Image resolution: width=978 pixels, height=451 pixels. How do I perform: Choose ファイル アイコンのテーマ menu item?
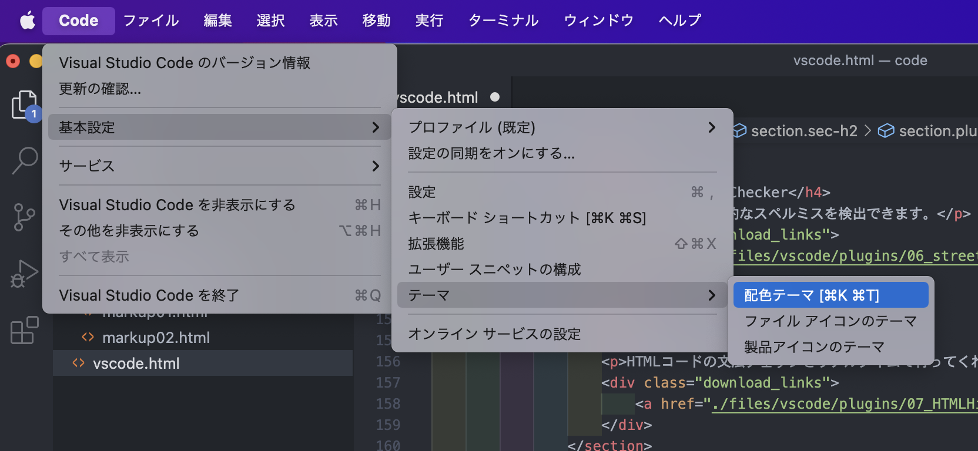pyautogui.click(x=830, y=321)
